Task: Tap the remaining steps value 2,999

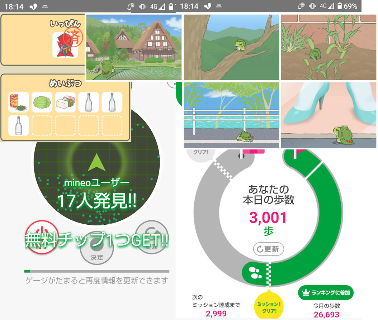Action: click(216, 314)
